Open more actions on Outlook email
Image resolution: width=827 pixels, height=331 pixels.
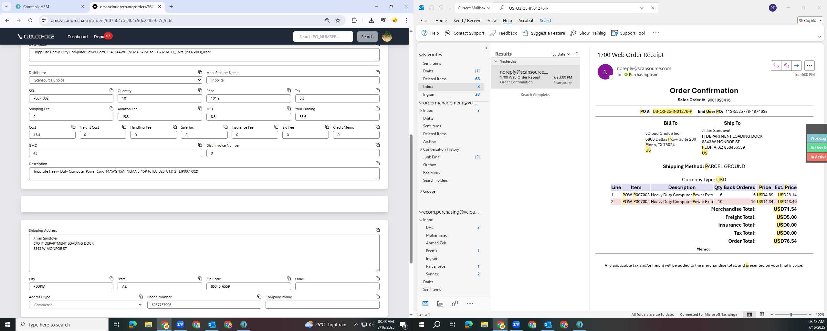point(809,66)
